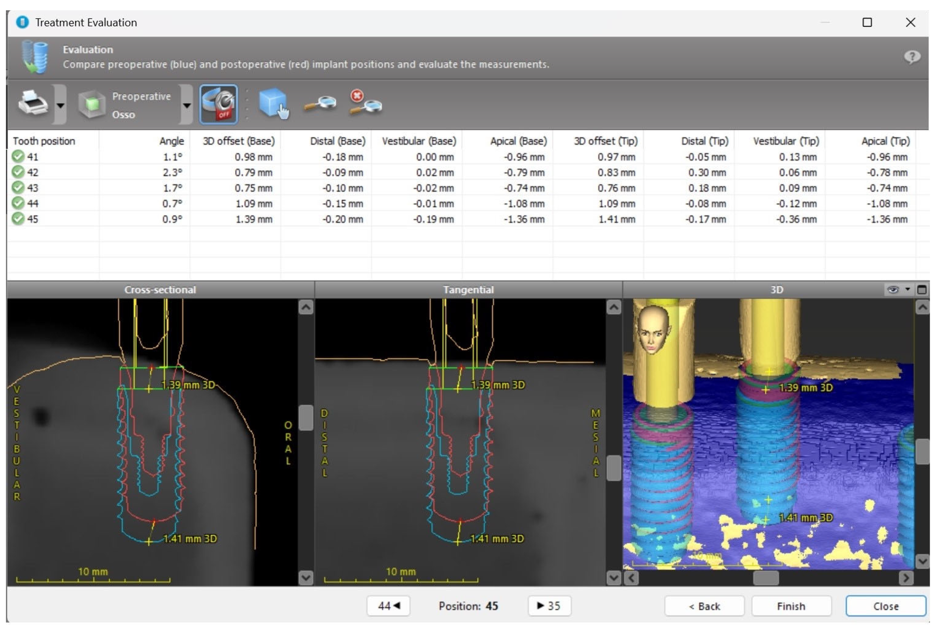Maximize the 3D view panel

922,290
